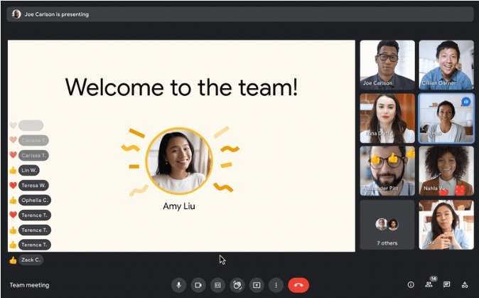Click Joe Carlson's avatar in the presenting bar

[x=16, y=14]
